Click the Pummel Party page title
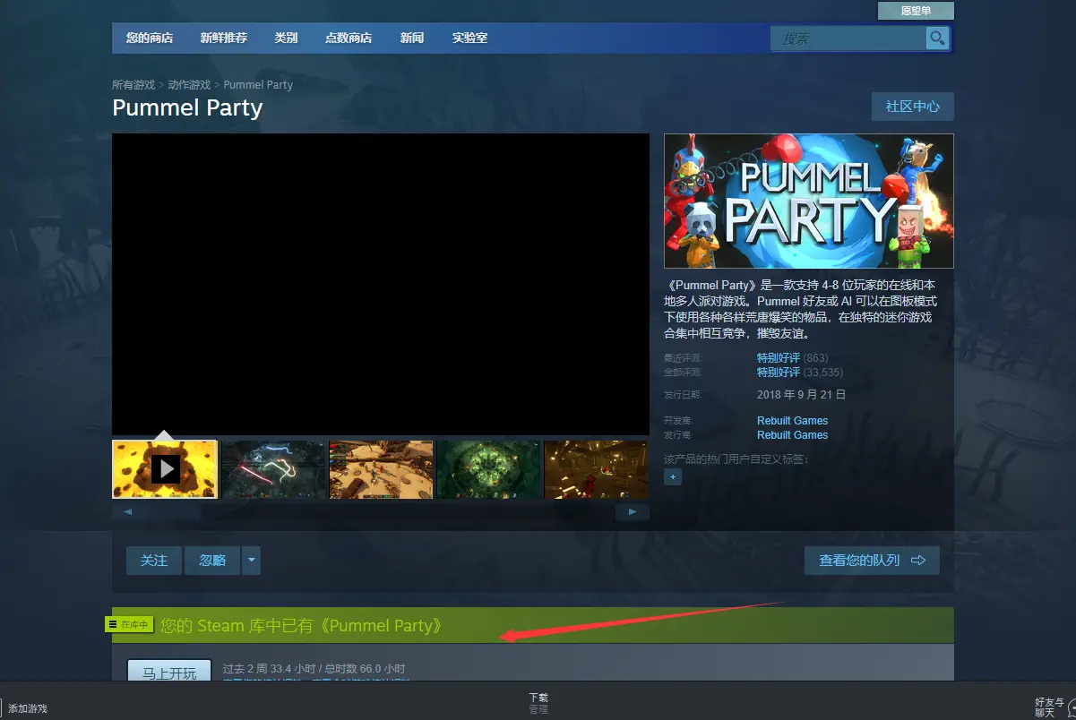 tap(187, 108)
